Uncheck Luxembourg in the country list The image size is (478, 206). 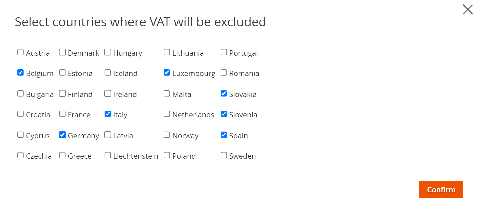click(x=167, y=73)
